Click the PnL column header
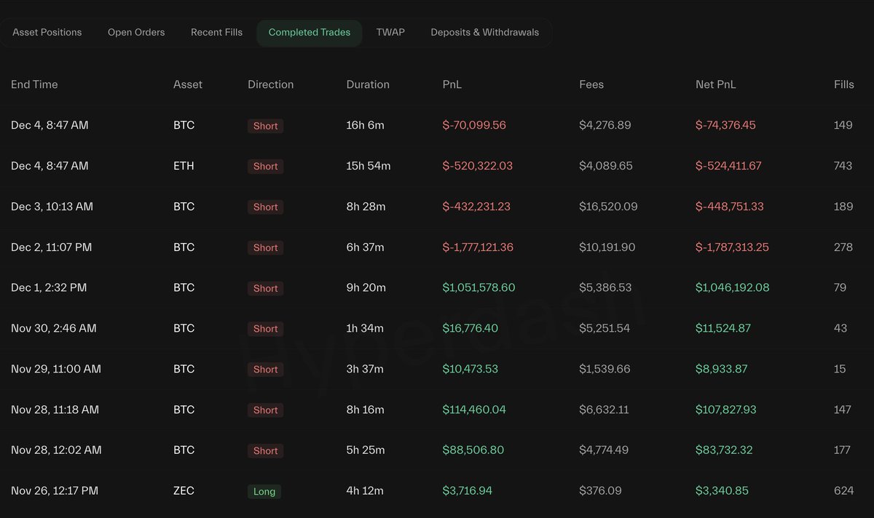 coord(452,84)
